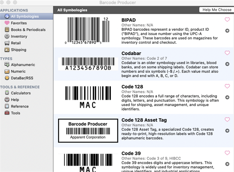Click the Code 128 title
This screenshot has width=234, height=172.
pyautogui.click(x=132, y=87)
